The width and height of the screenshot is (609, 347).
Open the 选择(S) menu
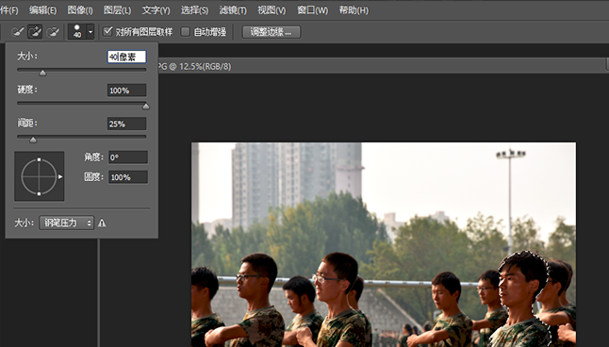194,10
